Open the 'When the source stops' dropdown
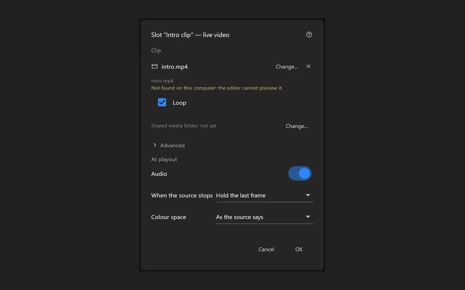Image resolution: width=465 pixels, height=290 pixels. (x=264, y=196)
